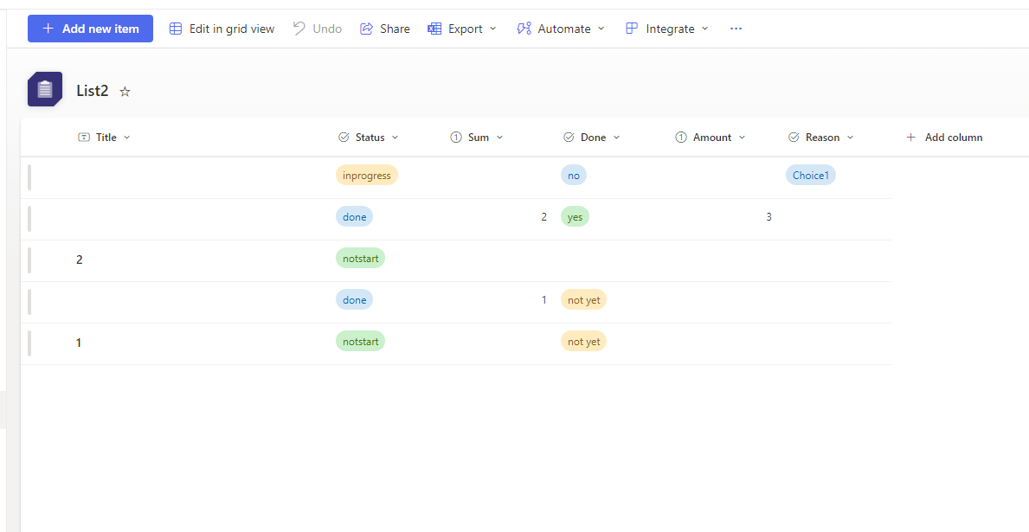The width and height of the screenshot is (1029, 532).
Task: Open the item titled 1
Action: point(79,343)
